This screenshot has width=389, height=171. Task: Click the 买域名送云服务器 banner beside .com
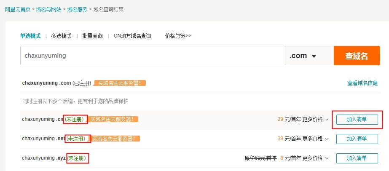point(120,83)
